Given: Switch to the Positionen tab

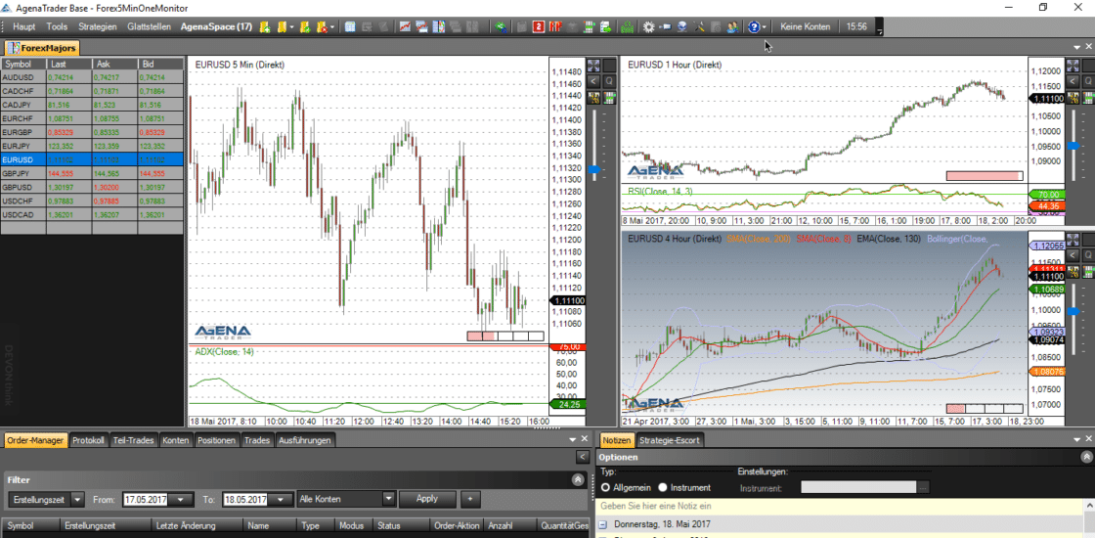Looking at the screenshot, I should pos(215,440).
